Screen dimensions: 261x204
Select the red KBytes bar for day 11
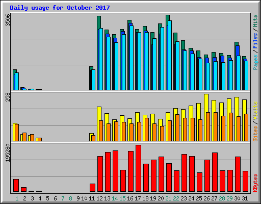[92, 188]
